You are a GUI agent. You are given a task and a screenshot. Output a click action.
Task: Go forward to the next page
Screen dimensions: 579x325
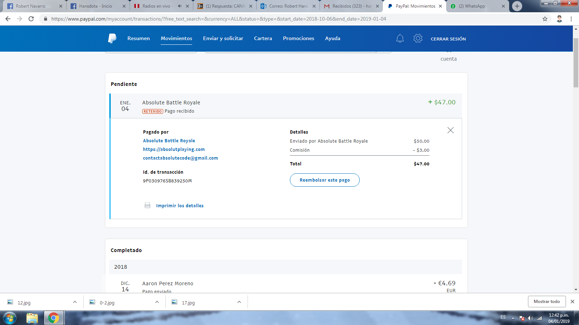(20, 19)
